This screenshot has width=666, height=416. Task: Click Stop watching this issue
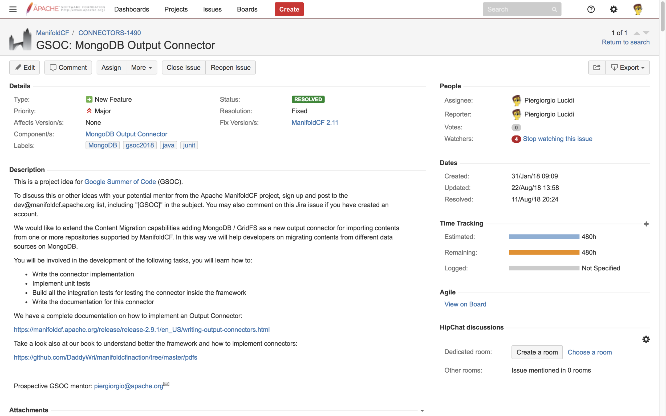pyautogui.click(x=558, y=139)
